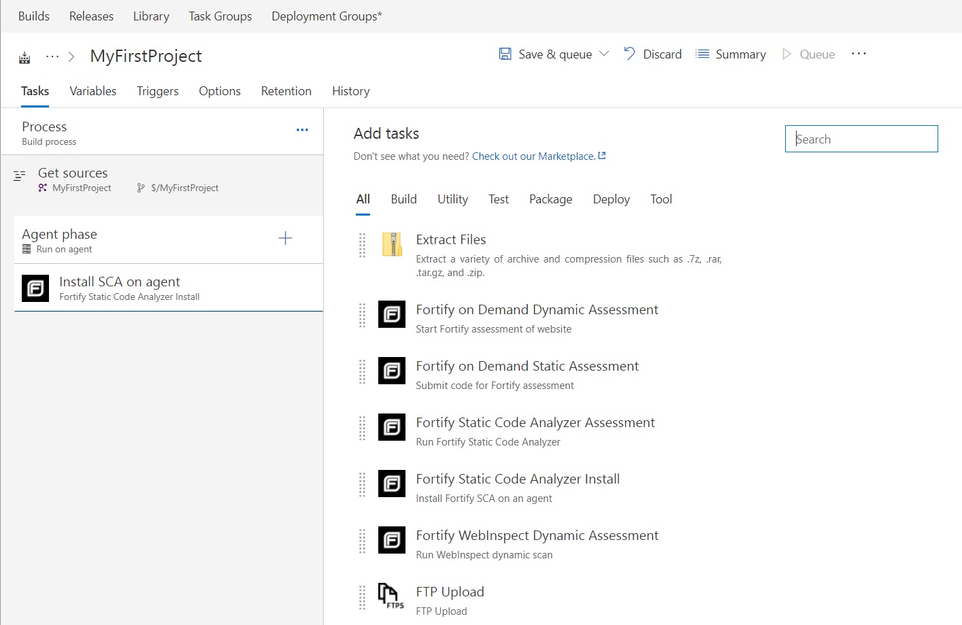Viewport: 962px width, 625px height.
Task: Click the Summary list icon
Action: tap(701, 54)
